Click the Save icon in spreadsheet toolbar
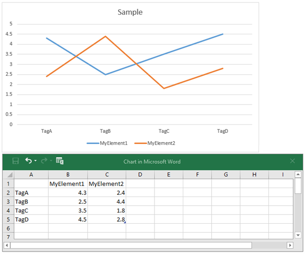 [16, 161]
